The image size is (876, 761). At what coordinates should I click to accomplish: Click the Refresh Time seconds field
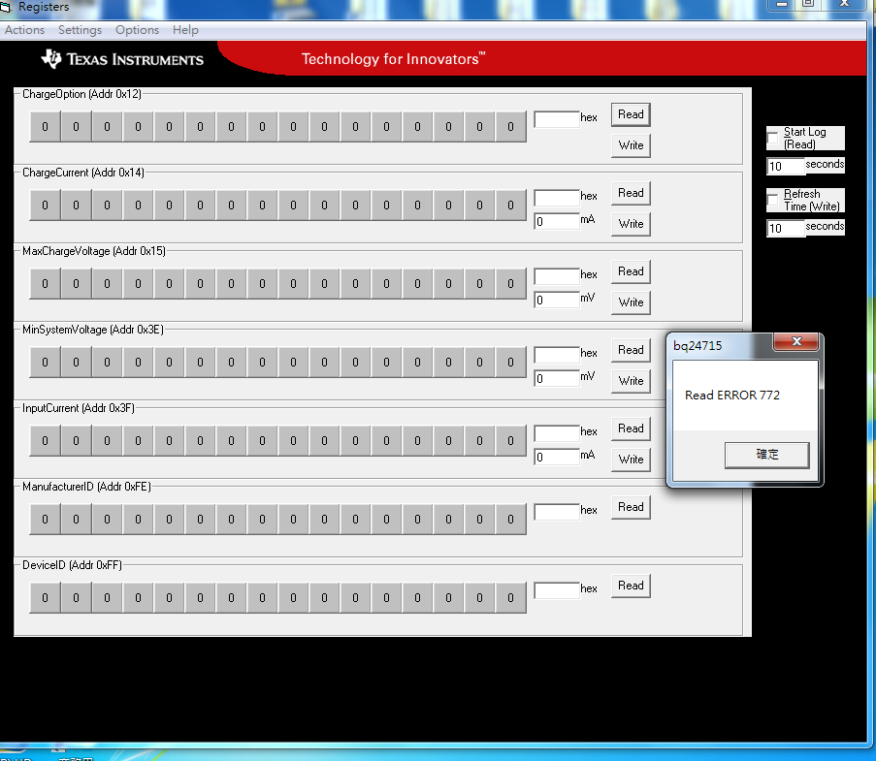786,229
